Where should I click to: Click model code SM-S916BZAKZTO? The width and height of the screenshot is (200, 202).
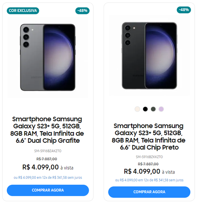point(48,151)
